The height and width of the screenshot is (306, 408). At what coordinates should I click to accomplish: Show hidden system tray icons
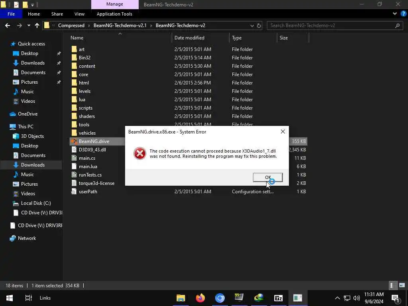[x=337, y=298]
